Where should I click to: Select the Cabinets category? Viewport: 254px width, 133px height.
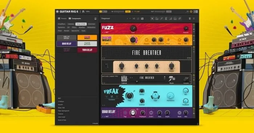coord(71,24)
